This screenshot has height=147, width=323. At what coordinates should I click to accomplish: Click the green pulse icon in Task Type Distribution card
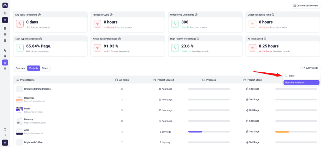(x=20, y=48)
